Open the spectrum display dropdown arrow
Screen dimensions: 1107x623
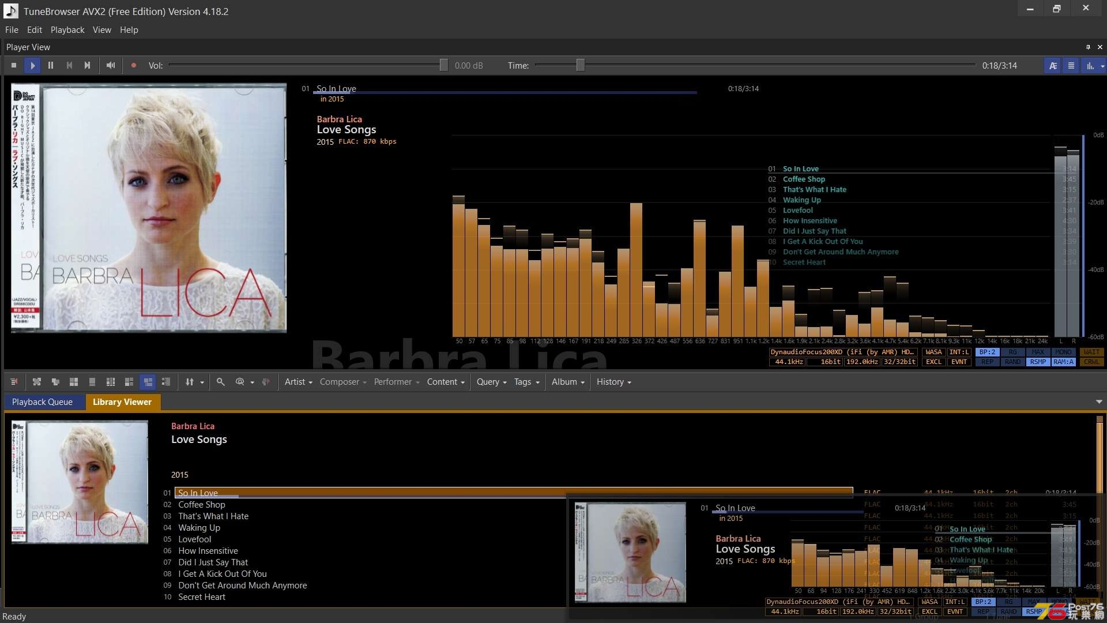click(1102, 66)
